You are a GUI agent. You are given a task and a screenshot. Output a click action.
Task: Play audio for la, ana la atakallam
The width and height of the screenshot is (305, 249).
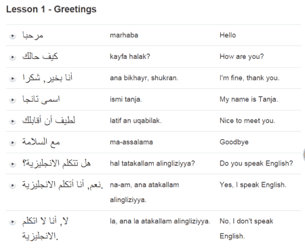[x=13, y=222]
